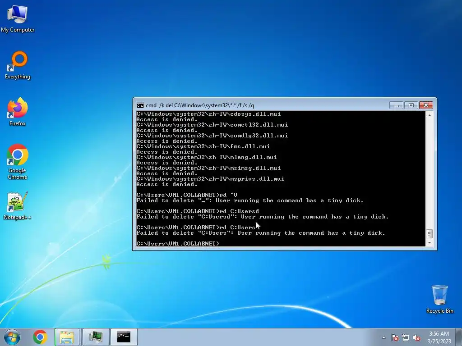Click the final C:\Users\VM1.COLLABNET> prompt line
Viewport: 462px width, 346px height.
(178, 244)
